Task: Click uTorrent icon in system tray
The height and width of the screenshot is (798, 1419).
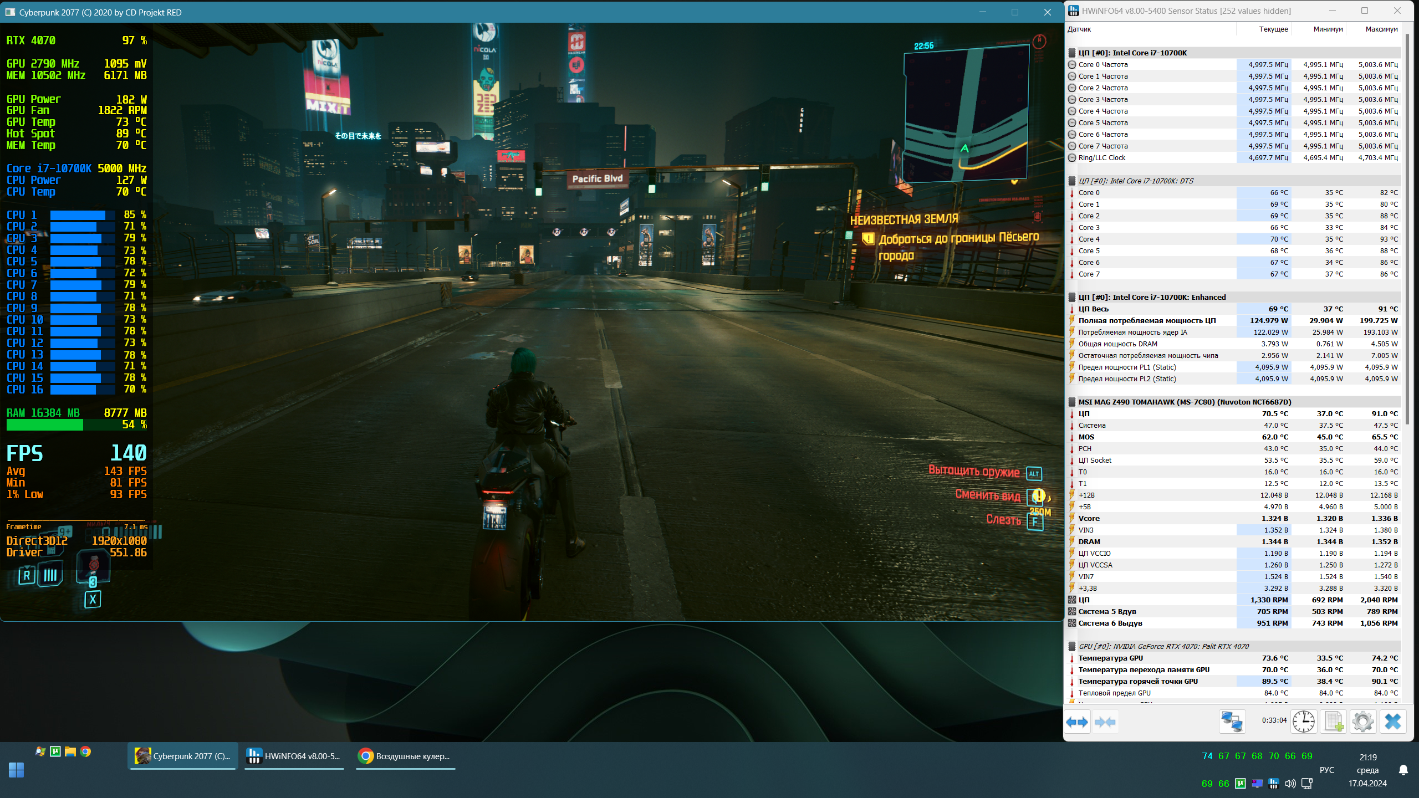Action: (x=1241, y=784)
